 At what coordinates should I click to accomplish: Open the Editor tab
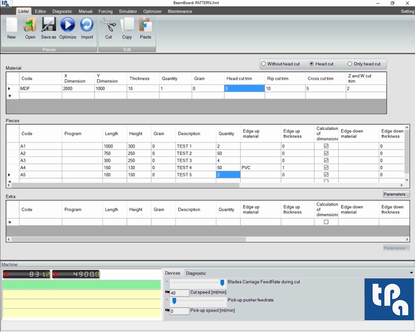(40, 11)
